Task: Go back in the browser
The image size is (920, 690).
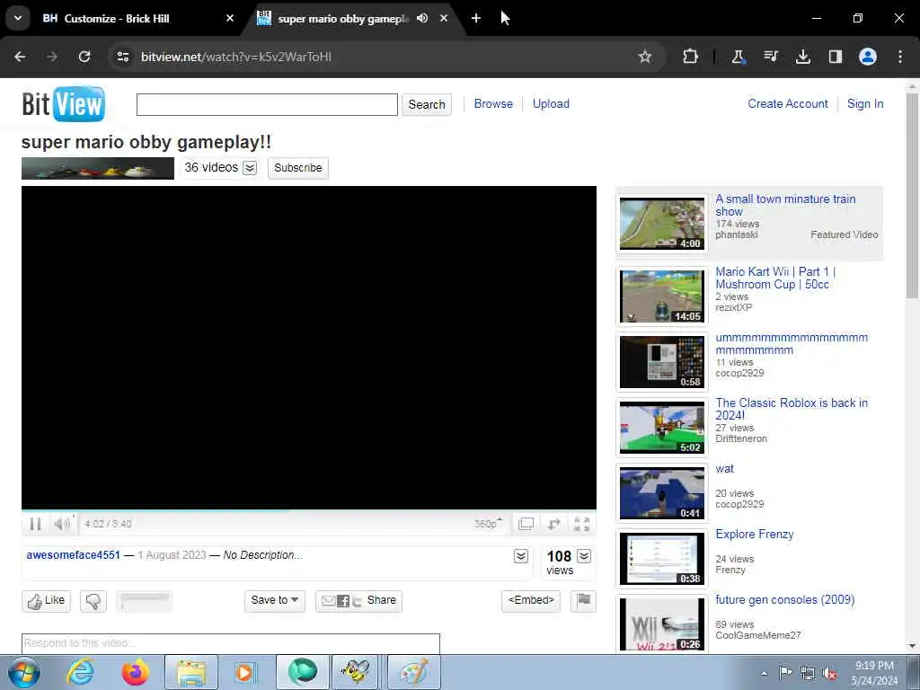Action: tap(20, 57)
